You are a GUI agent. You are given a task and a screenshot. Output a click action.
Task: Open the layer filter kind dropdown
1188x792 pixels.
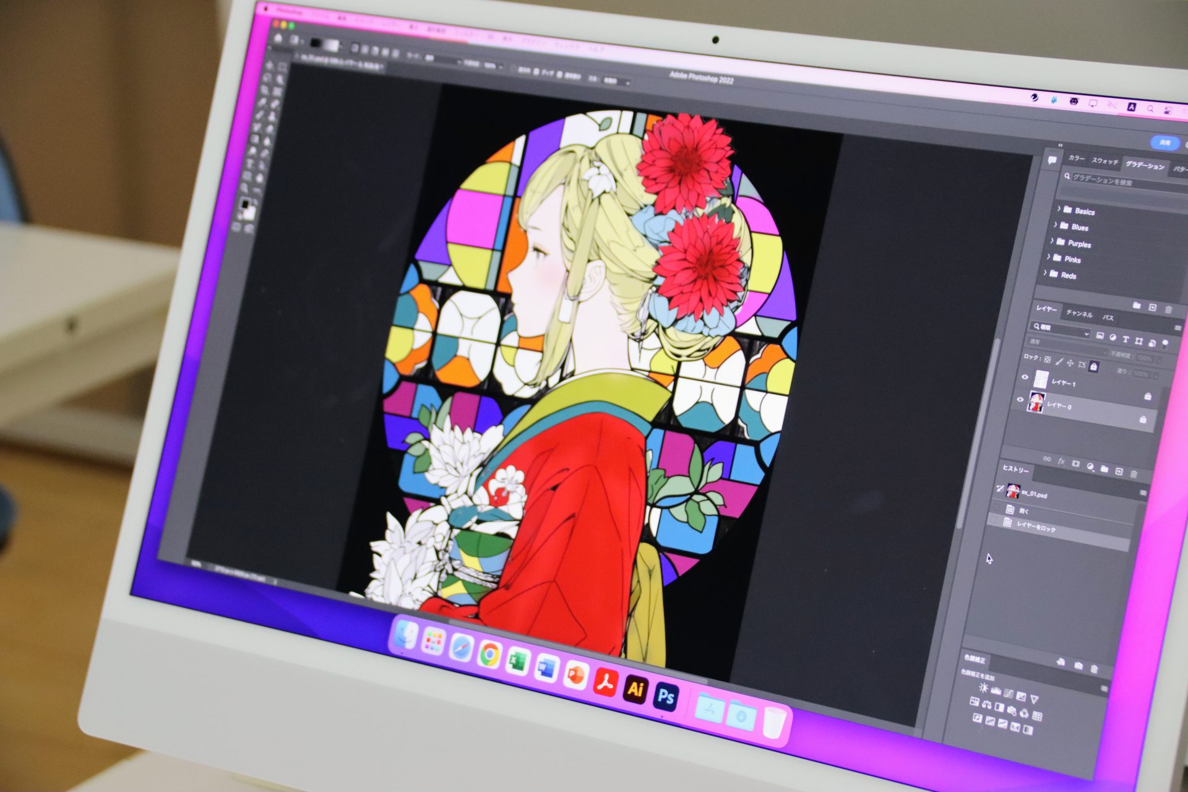pos(1061,330)
